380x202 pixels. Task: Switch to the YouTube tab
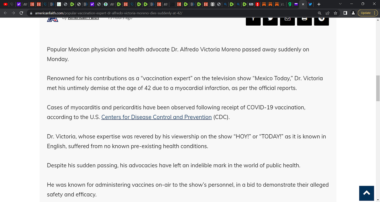click(6, 4)
